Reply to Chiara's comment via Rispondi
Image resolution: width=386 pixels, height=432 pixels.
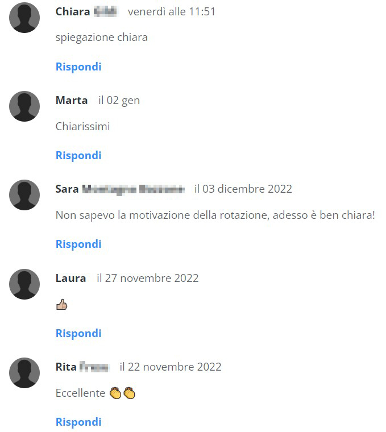(x=78, y=67)
